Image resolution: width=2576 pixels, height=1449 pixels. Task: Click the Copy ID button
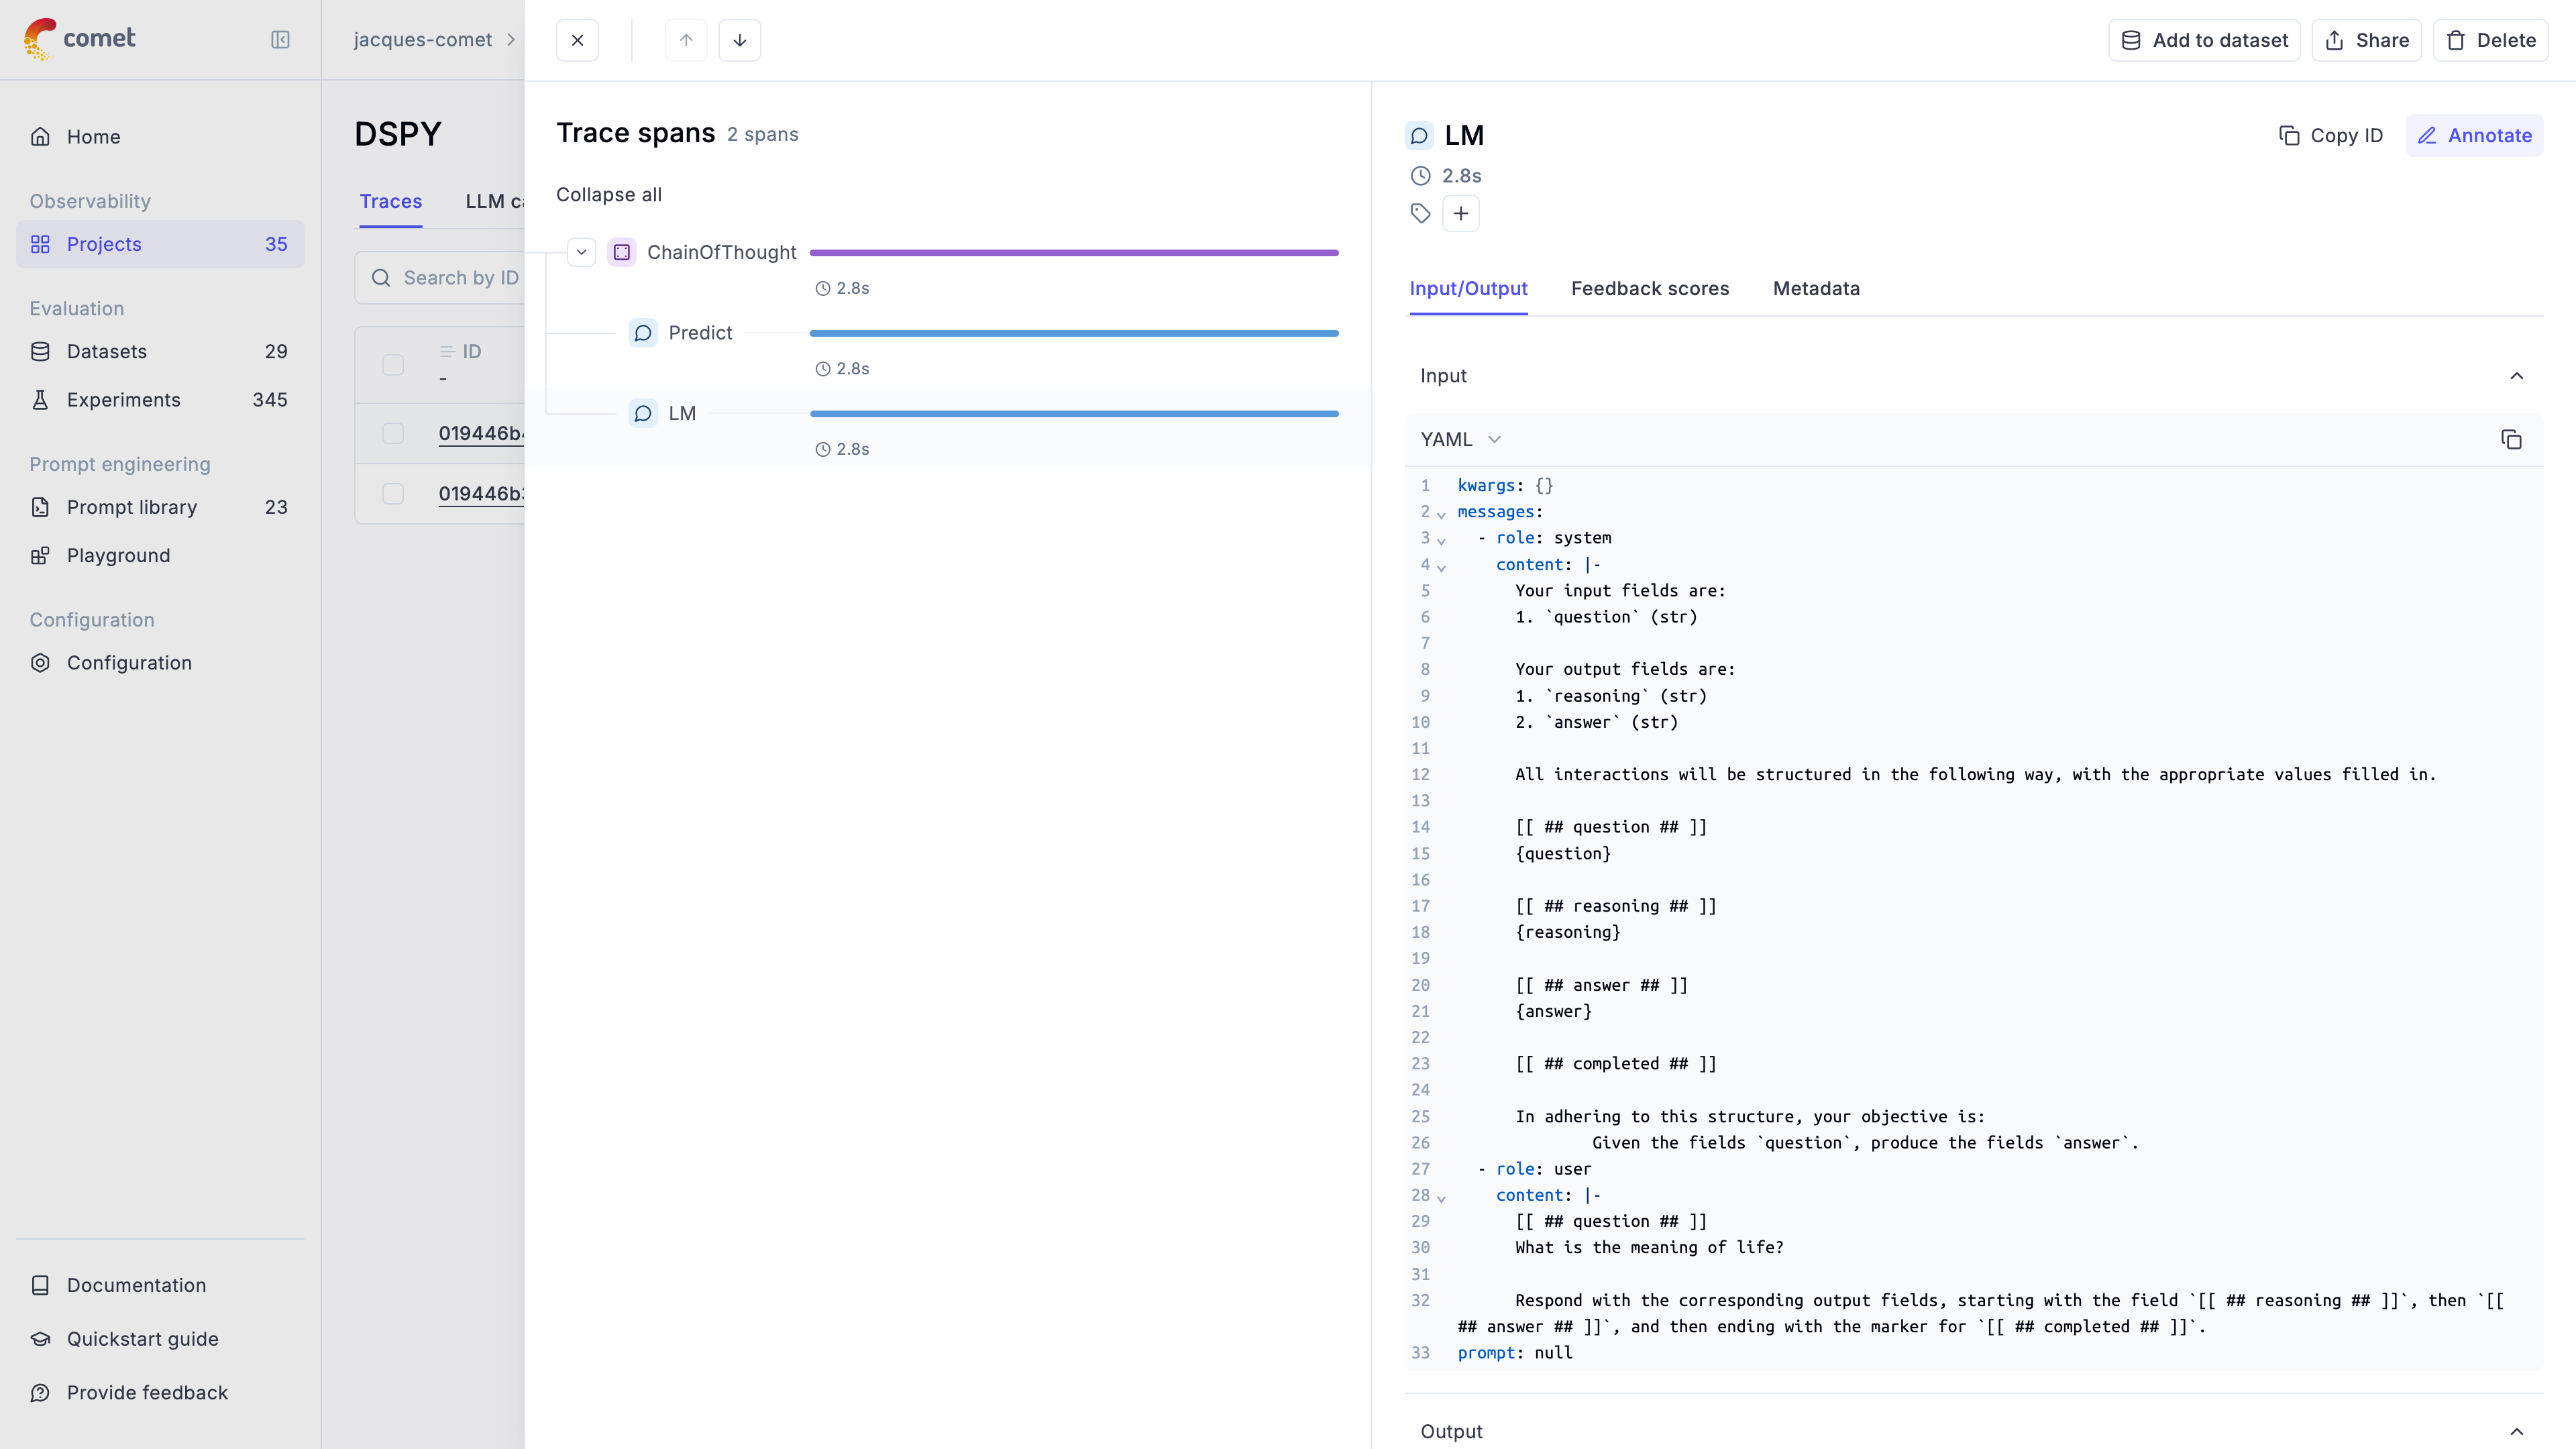click(x=2330, y=136)
